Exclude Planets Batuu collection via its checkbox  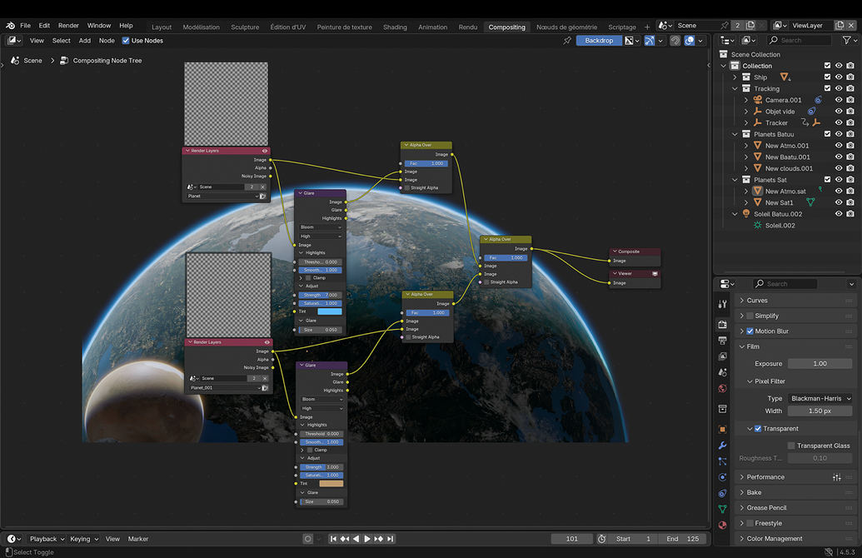pos(827,134)
